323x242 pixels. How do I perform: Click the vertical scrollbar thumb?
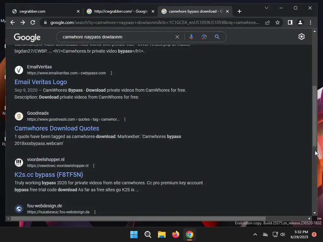[314, 116]
